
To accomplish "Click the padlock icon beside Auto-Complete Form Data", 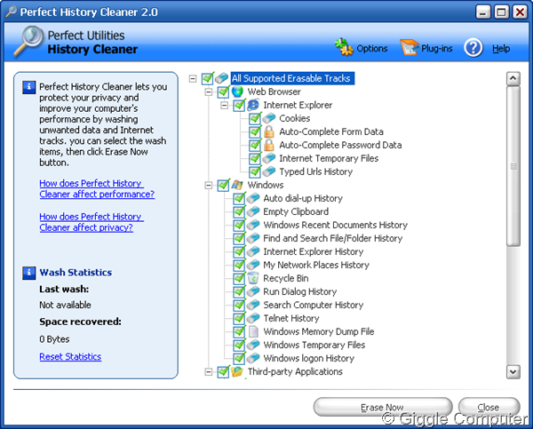I will [269, 131].
